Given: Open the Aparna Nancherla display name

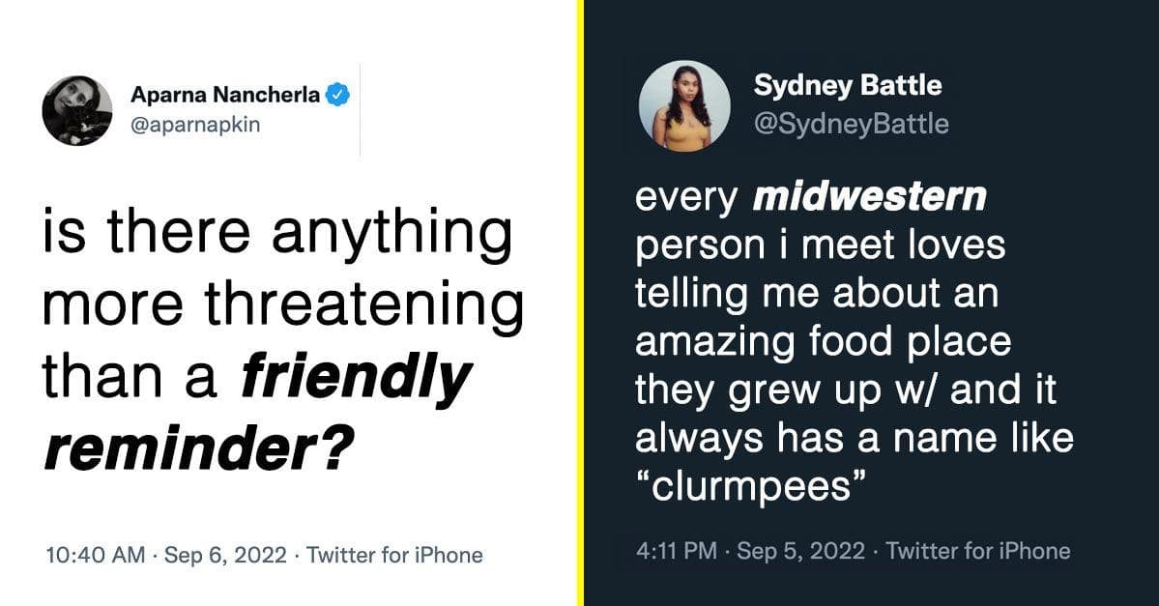Looking at the screenshot, I should (x=226, y=96).
